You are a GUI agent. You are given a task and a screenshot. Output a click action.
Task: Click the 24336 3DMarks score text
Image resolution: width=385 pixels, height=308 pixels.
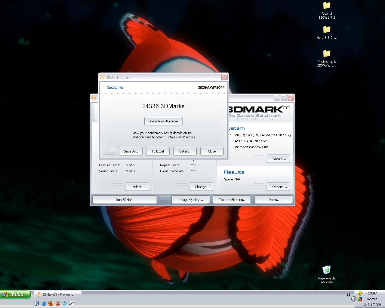(163, 106)
